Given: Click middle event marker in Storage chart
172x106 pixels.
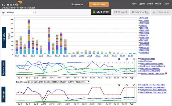Looking at the screenshot, I should click(127, 85).
